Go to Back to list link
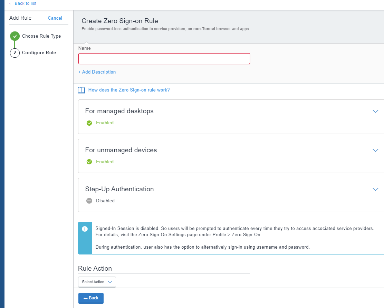This screenshot has height=308, width=384. click(x=23, y=3)
